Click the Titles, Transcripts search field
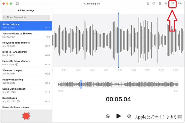This screenshot has height=123, width=185. 26,17
